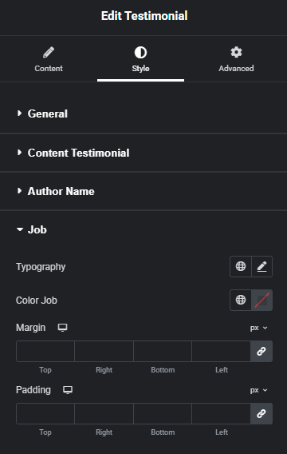Click the Margin responsive desktop device icon
Viewport: 287px width, 454px height.
click(63, 328)
